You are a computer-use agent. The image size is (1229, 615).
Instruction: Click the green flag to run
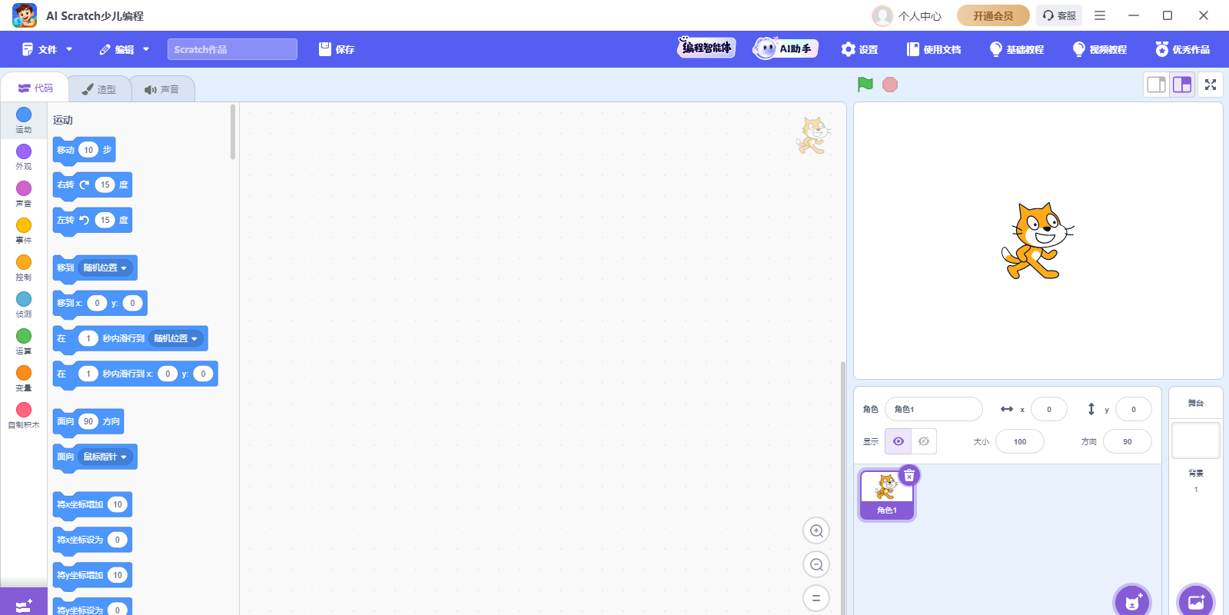[x=865, y=85]
